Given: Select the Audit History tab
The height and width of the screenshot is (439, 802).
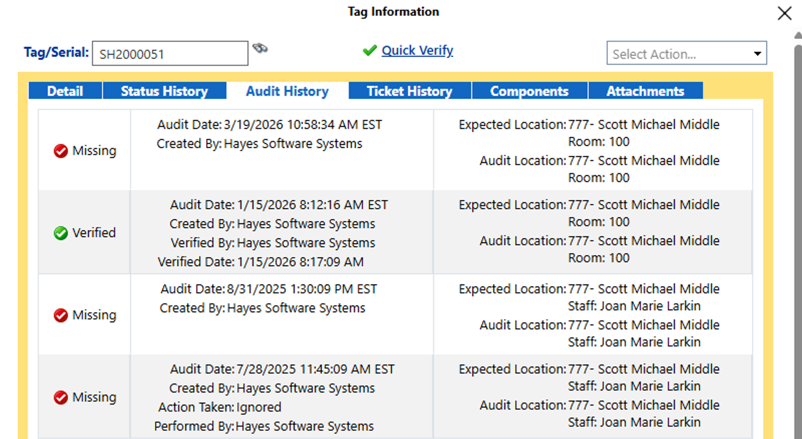Looking at the screenshot, I should 287,91.
